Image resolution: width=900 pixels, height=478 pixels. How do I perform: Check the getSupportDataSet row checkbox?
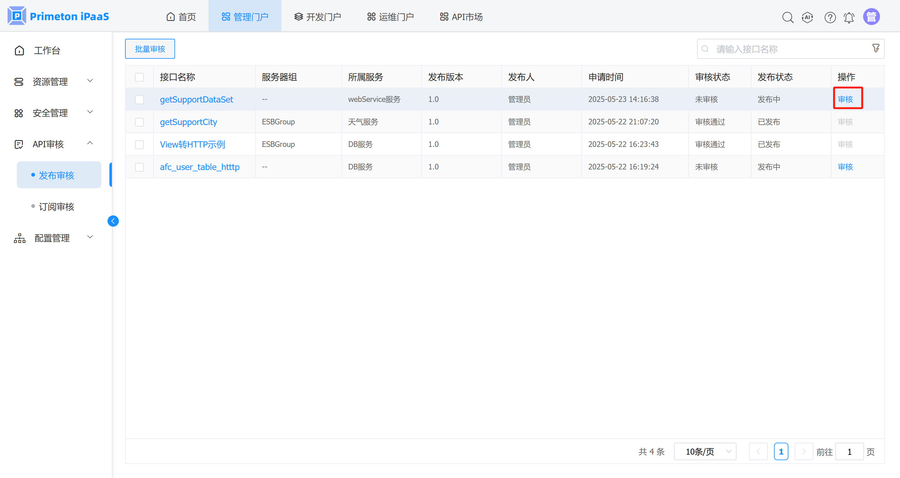click(139, 100)
